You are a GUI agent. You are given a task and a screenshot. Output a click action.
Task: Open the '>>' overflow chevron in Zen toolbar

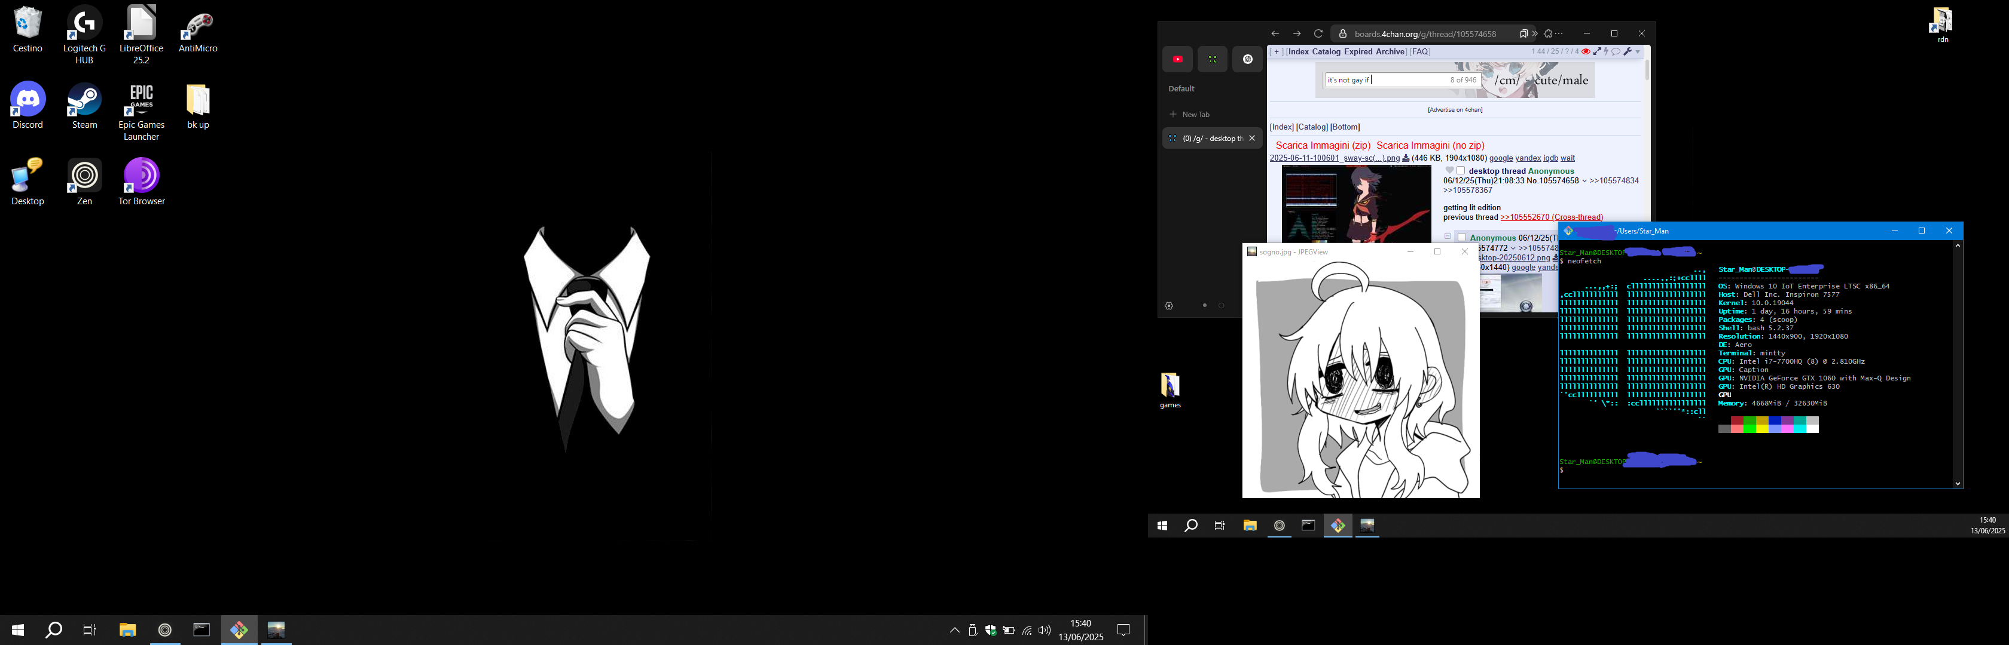tap(1535, 33)
